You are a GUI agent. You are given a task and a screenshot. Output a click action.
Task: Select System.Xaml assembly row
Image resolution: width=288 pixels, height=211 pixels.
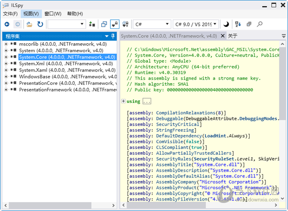tap(67, 70)
